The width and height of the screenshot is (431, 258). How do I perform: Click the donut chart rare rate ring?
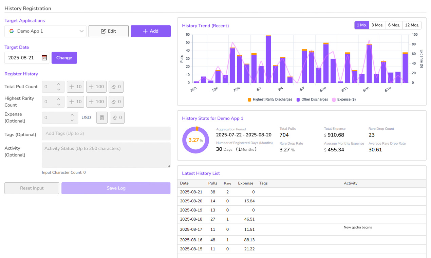[x=196, y=140]
